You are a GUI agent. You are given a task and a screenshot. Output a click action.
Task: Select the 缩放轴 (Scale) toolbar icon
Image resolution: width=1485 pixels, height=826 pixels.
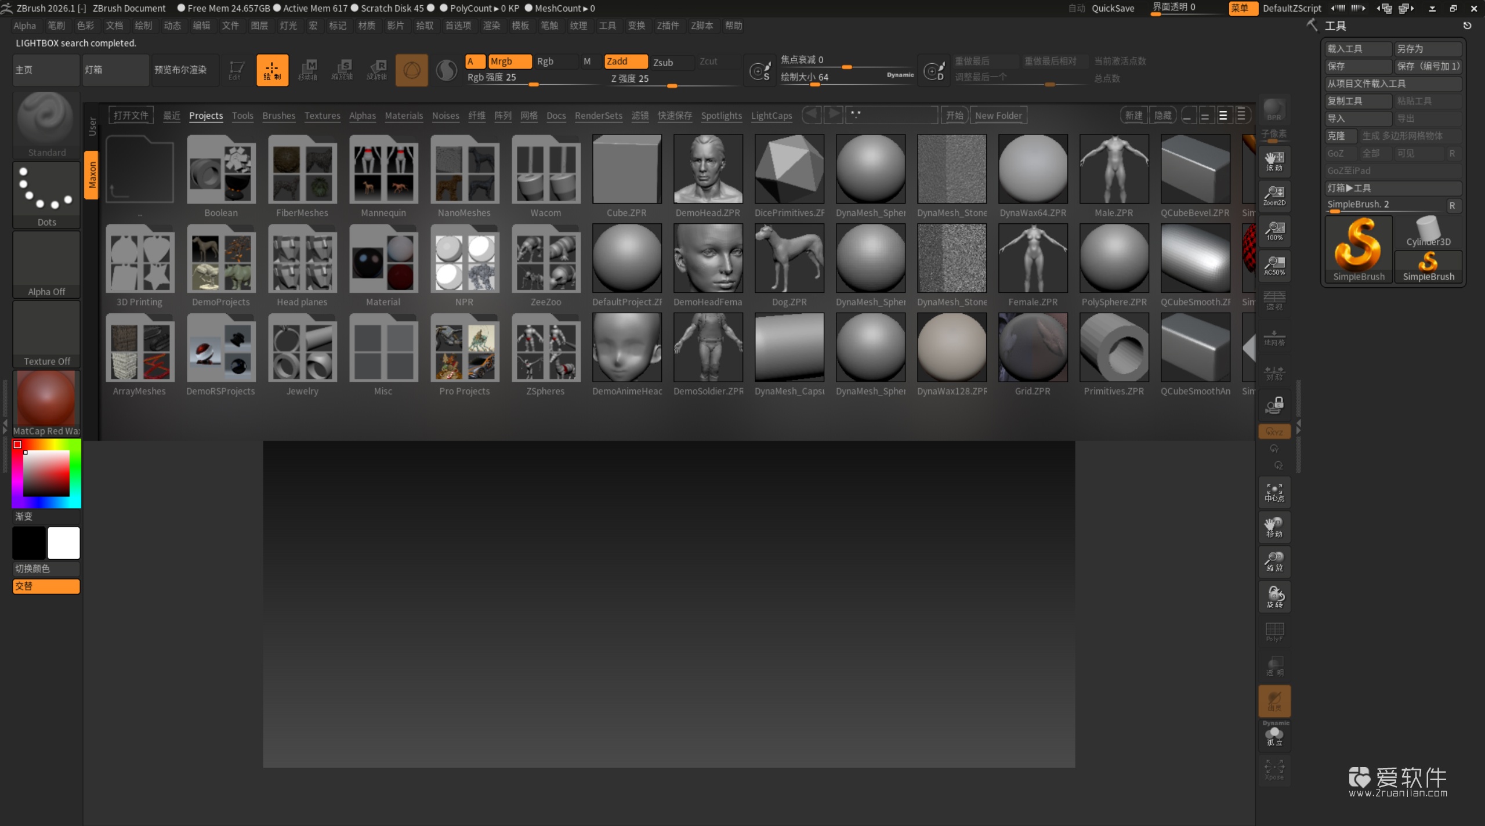[343, 70]
